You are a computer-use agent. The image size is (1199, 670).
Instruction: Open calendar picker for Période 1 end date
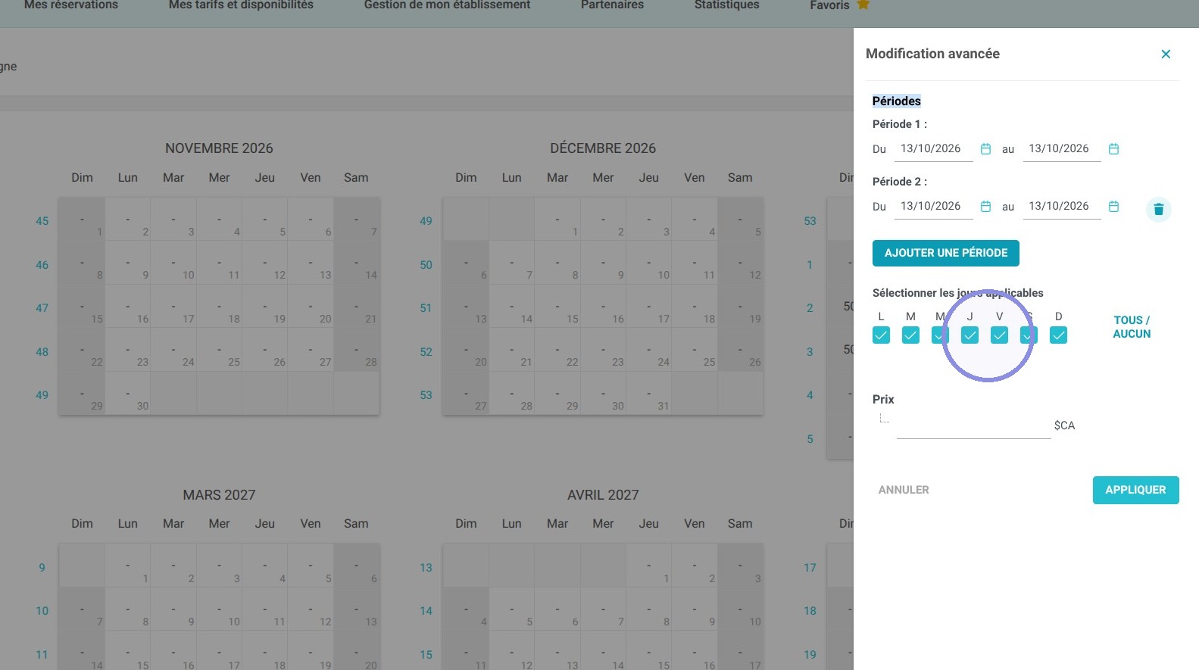coord(1113,149)
